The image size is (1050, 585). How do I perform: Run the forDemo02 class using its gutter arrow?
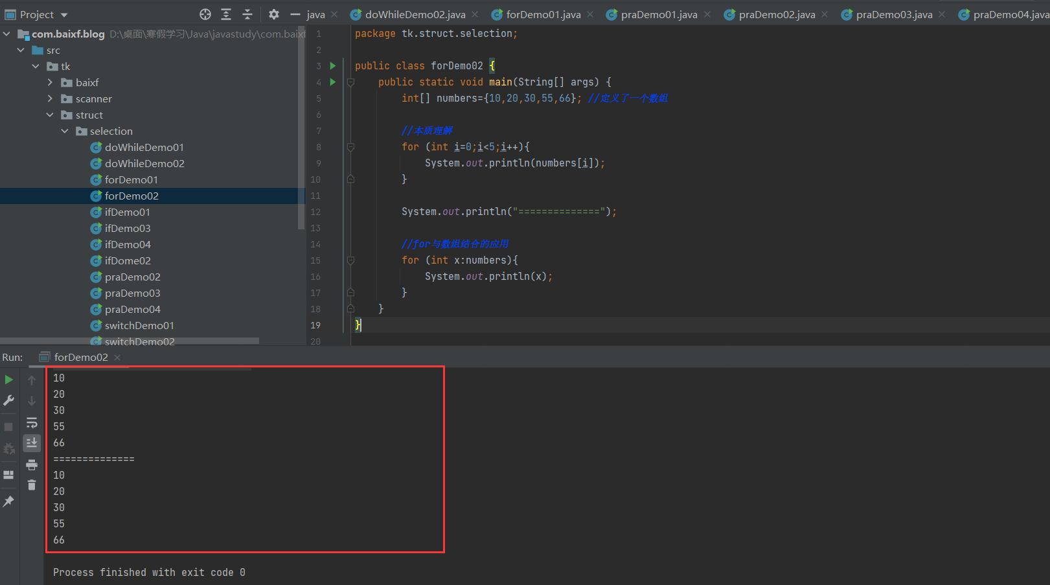click(x=333, y=65)
